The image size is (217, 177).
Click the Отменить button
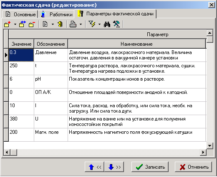click(194, 167)
